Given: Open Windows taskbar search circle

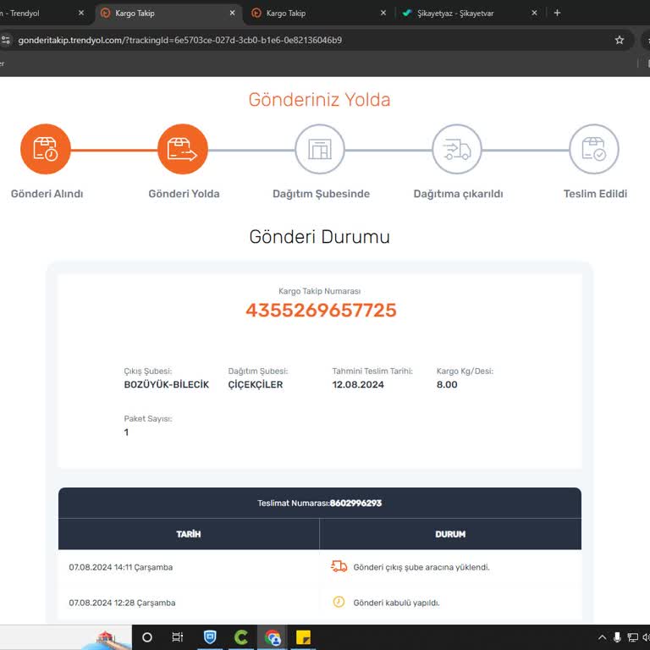Looking at the screenshot, I should pos(147,637).
